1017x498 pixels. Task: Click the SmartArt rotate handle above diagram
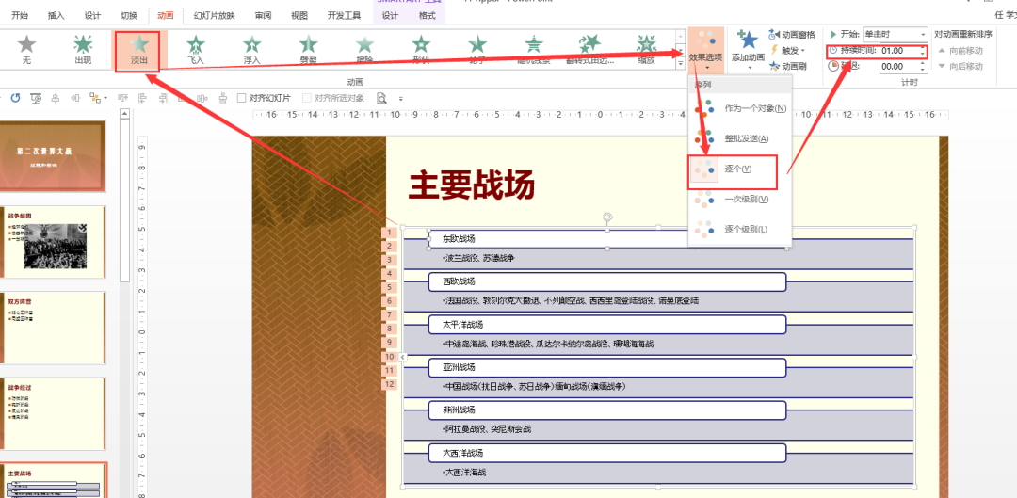pos(607,217)
